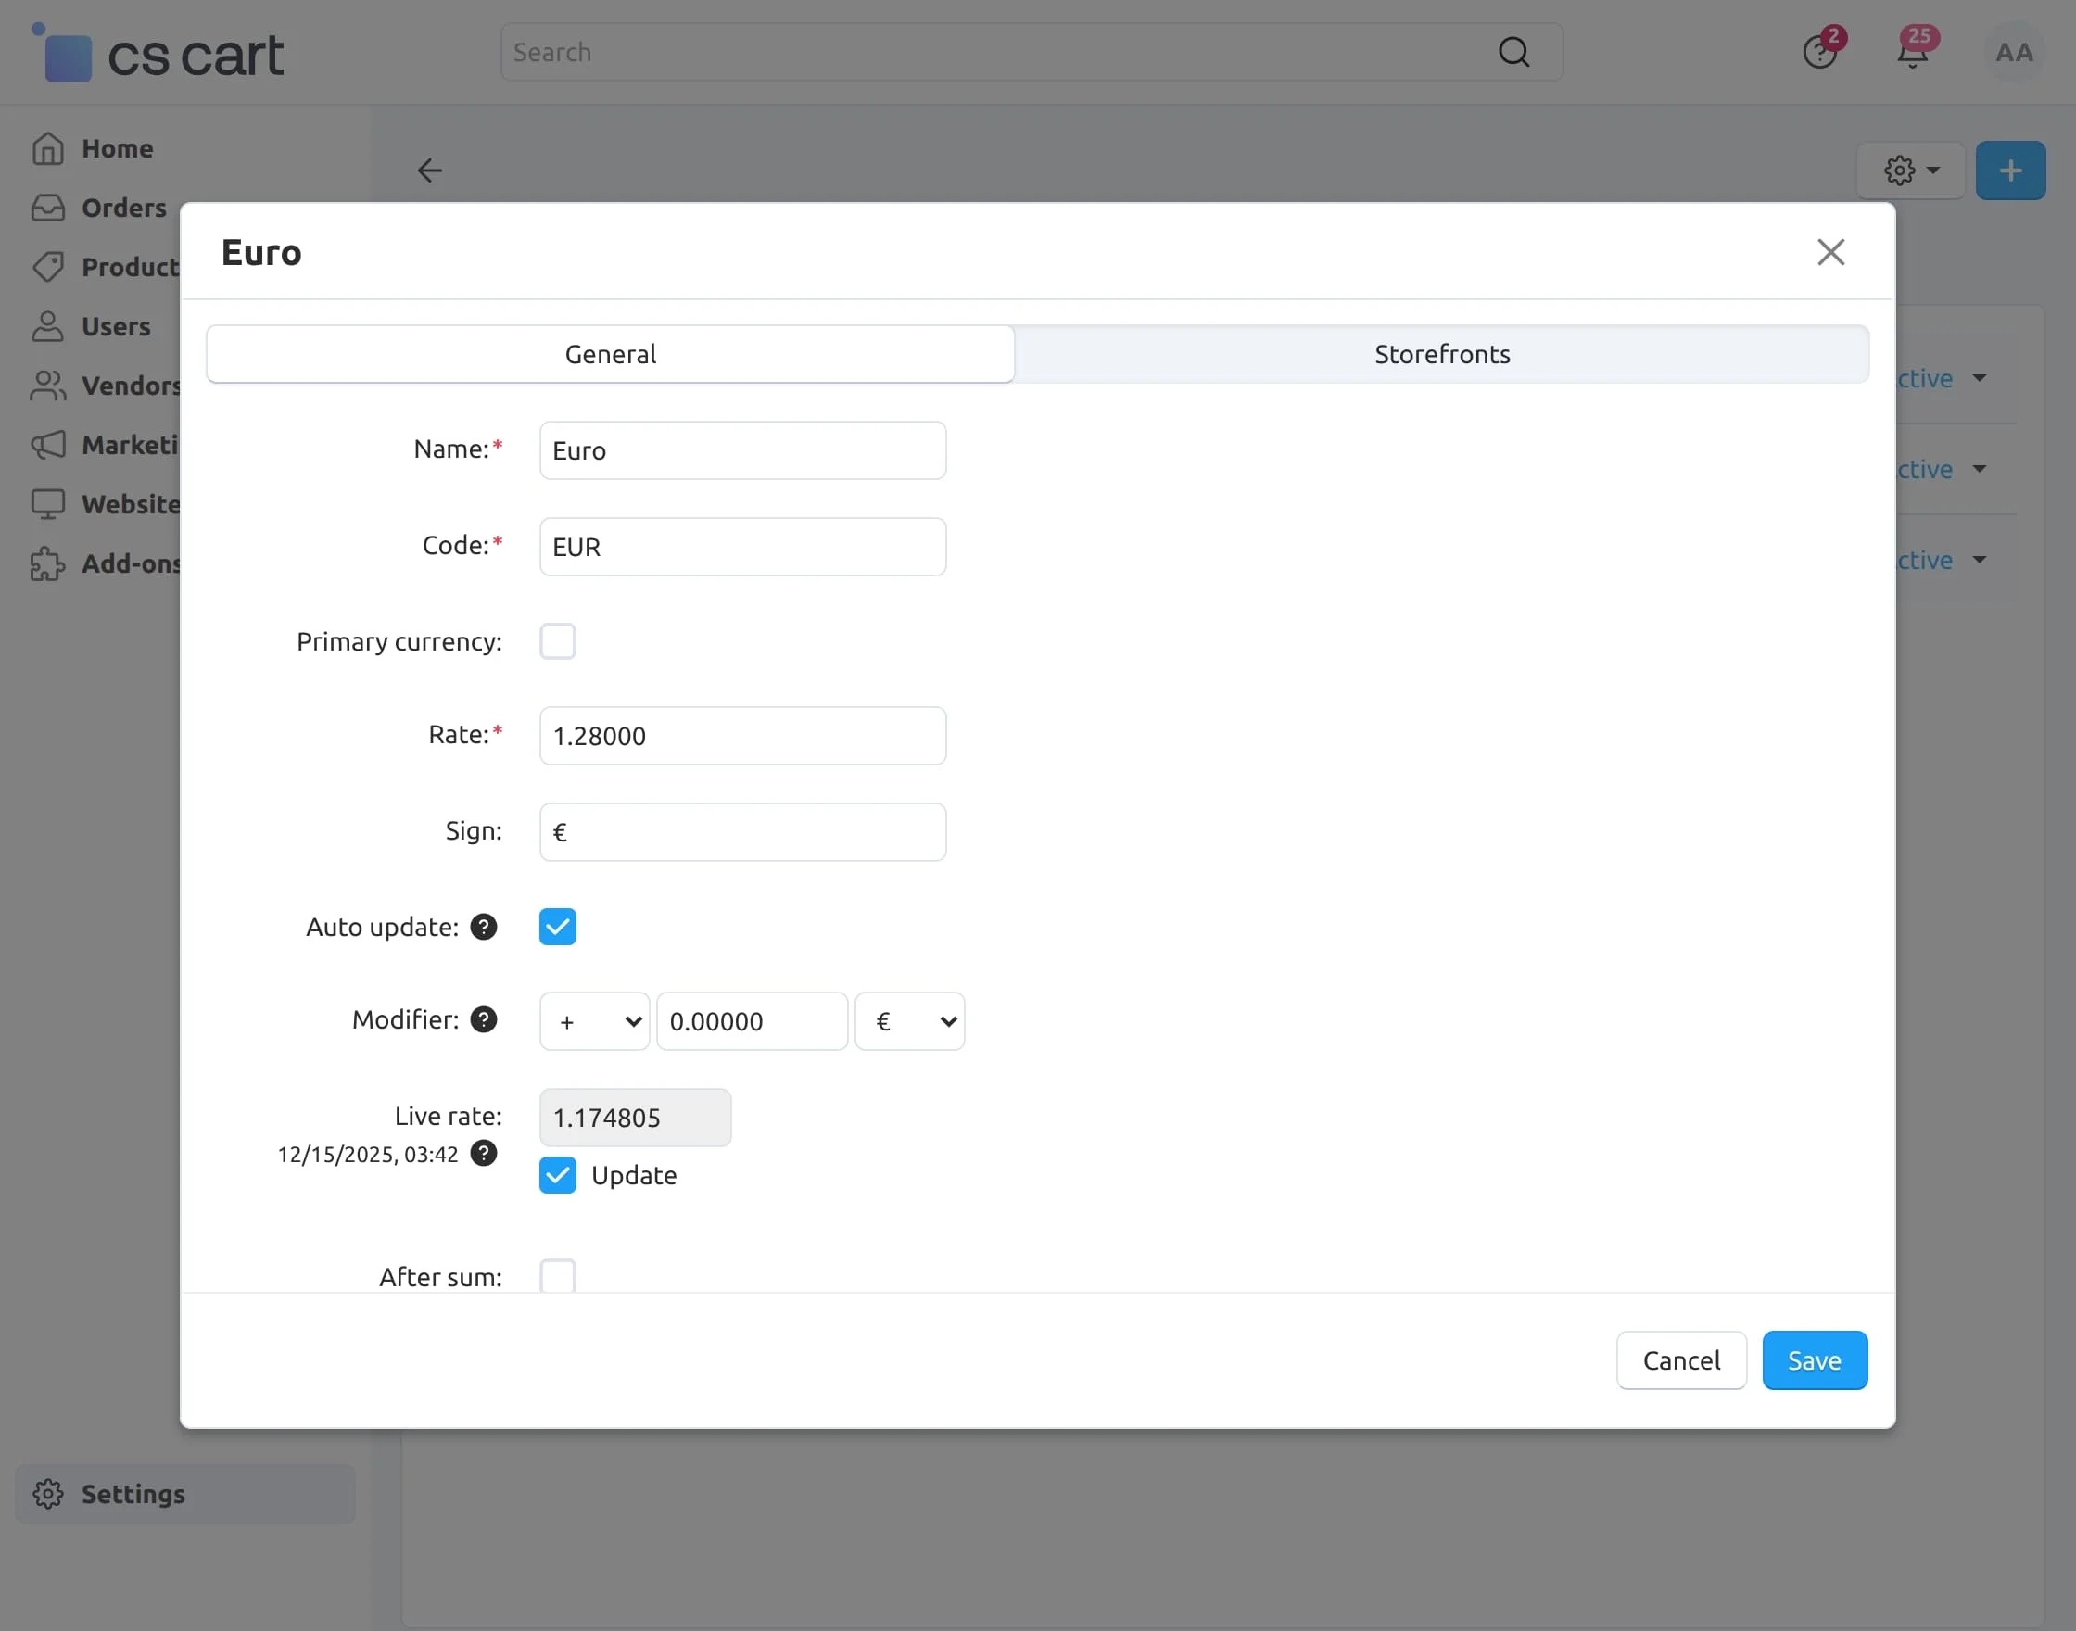Image resolution: width=2076 pixels, height=1631 pixels.
Task: Toggle the live rate Update checkbox
Action: [x=558, y=1174]
